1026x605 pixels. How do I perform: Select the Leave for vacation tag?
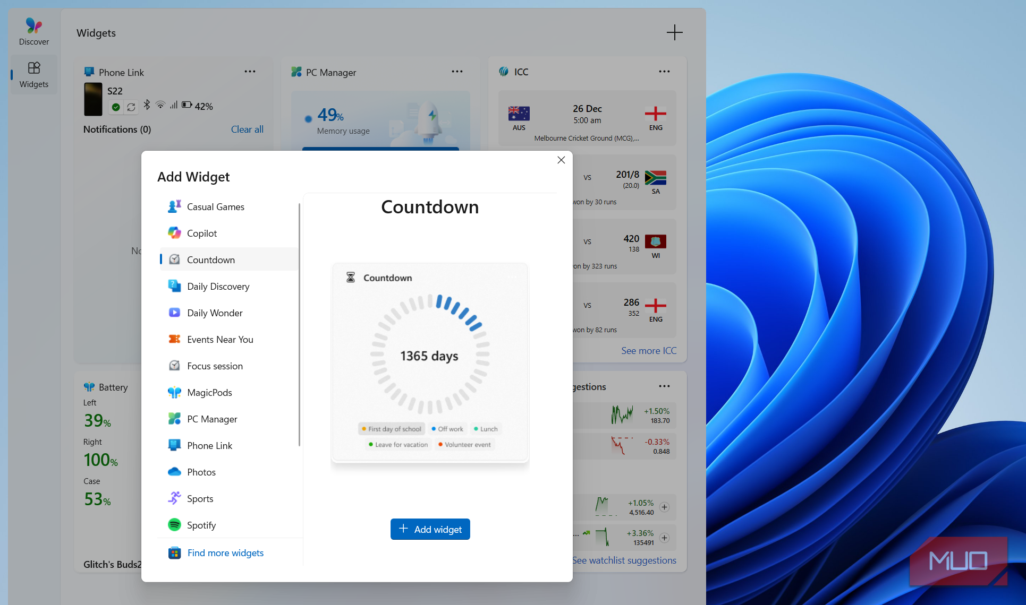tap(398, 445)
